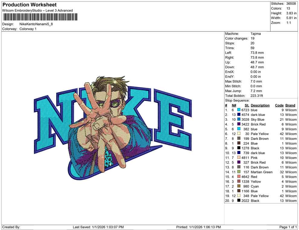Click the Max Stitch value 7.0 mm

[256, 81]
